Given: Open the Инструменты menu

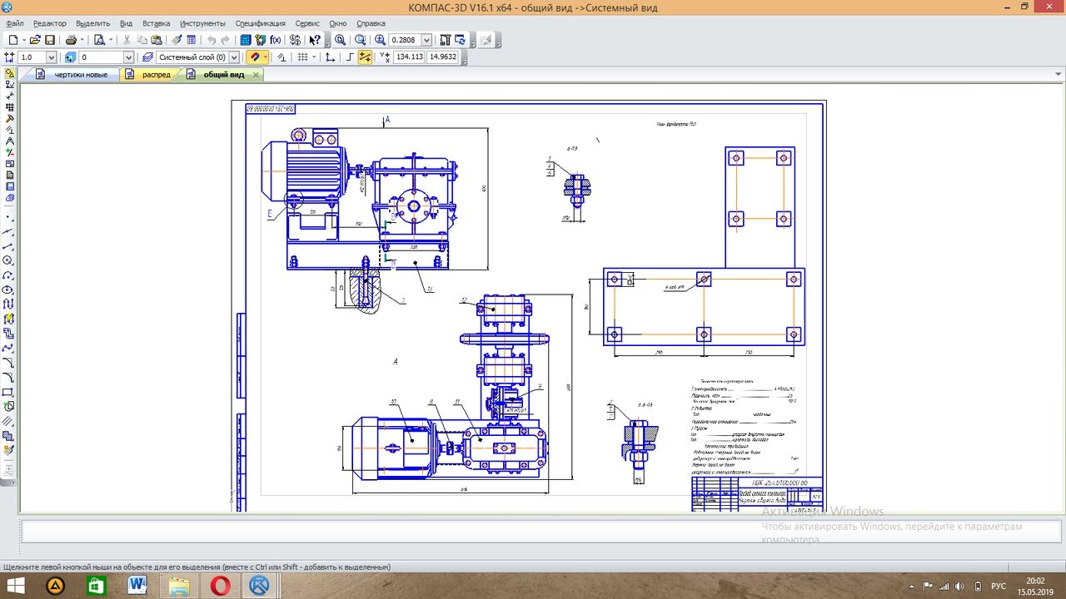Looking at the screenshot, I should tap(202, 23).
